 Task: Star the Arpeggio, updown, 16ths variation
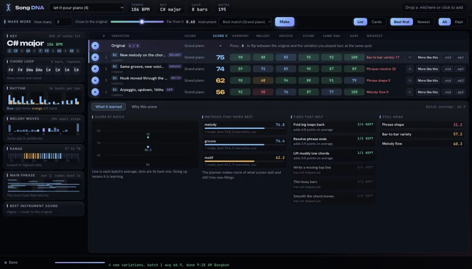(x=410, y=92)
